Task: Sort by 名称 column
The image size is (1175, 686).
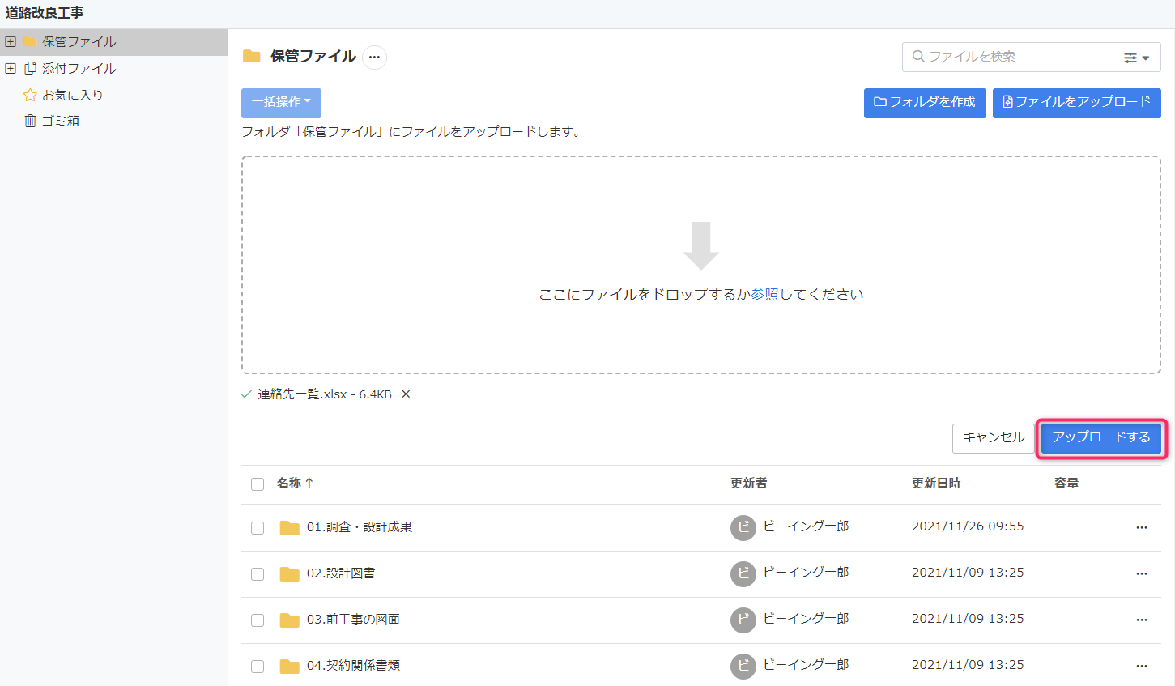Action: point(295,484)
